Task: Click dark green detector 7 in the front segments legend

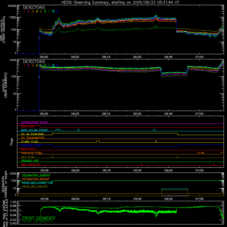Action: coord(49,11)
